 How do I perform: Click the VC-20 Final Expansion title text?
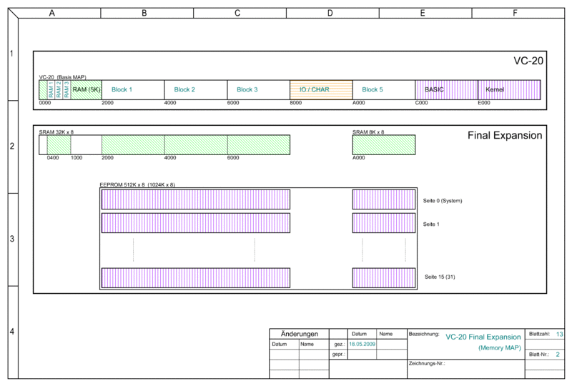coord(484,336)
